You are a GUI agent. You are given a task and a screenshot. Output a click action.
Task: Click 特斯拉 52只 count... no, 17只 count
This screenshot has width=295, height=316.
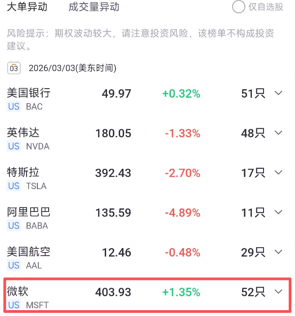click(x=253, y=172)
